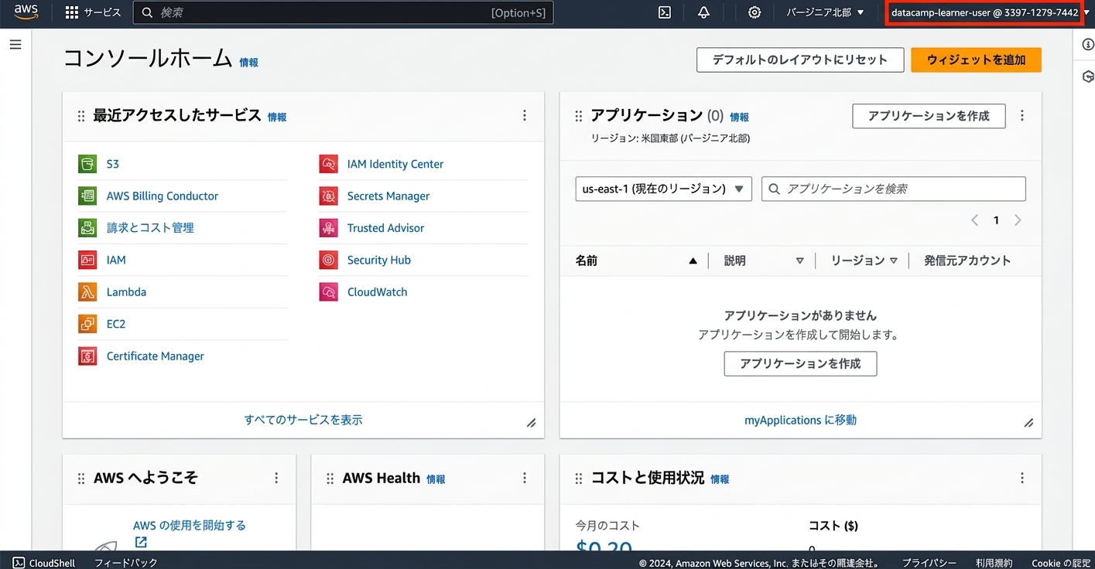Viewport: 1095px width, 569px height.
Task: Open myApplications に移動 link
Action: pos(800,421)
